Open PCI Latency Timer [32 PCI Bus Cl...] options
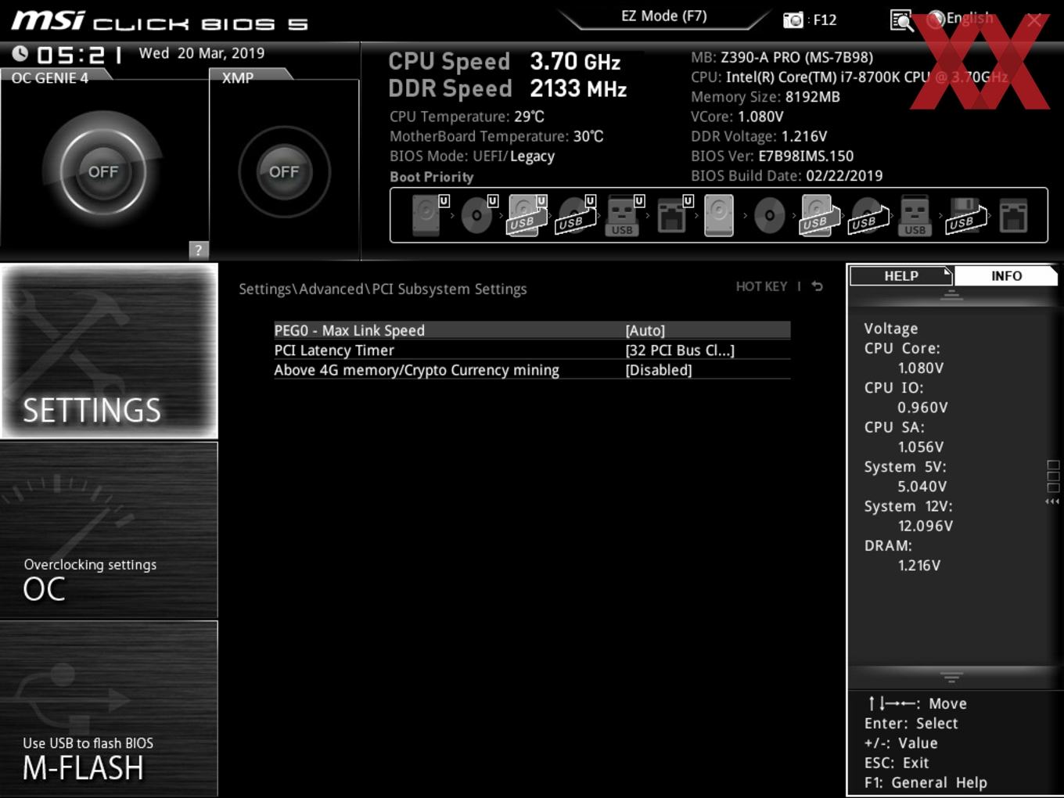The width and height of the screenshot is (1064, 798). point(680,350)
